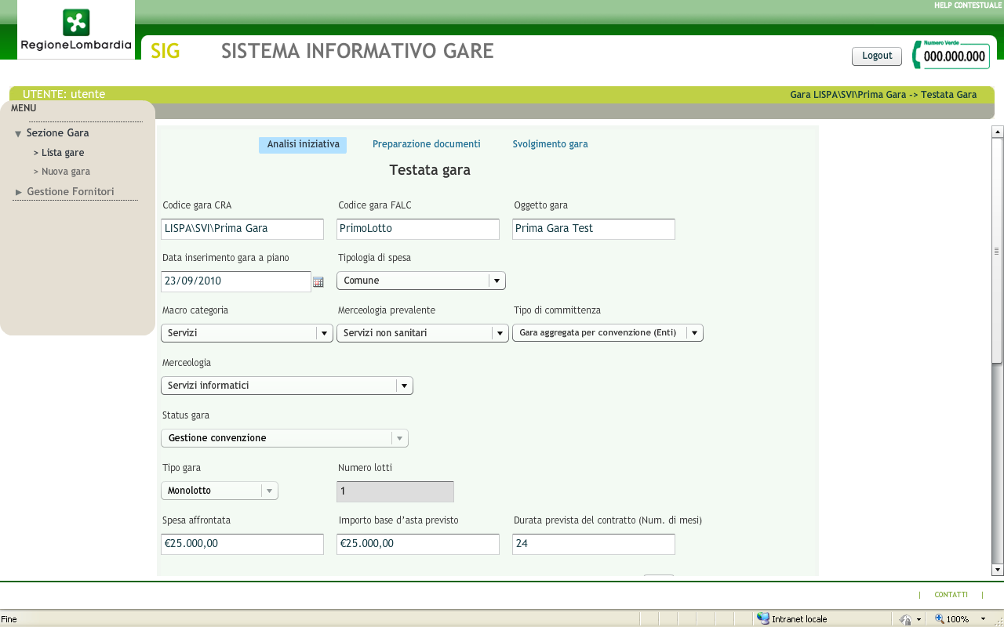Click the Regione Lombardia logo

pyautogui.click(x=76, y=30)
